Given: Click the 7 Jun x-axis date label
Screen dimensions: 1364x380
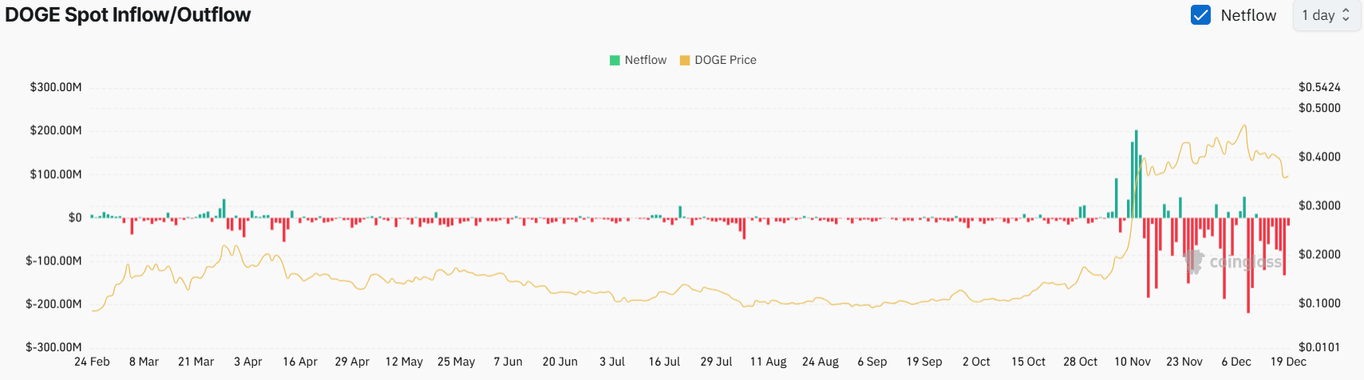Looking at the screenshot, I should 508,362.
